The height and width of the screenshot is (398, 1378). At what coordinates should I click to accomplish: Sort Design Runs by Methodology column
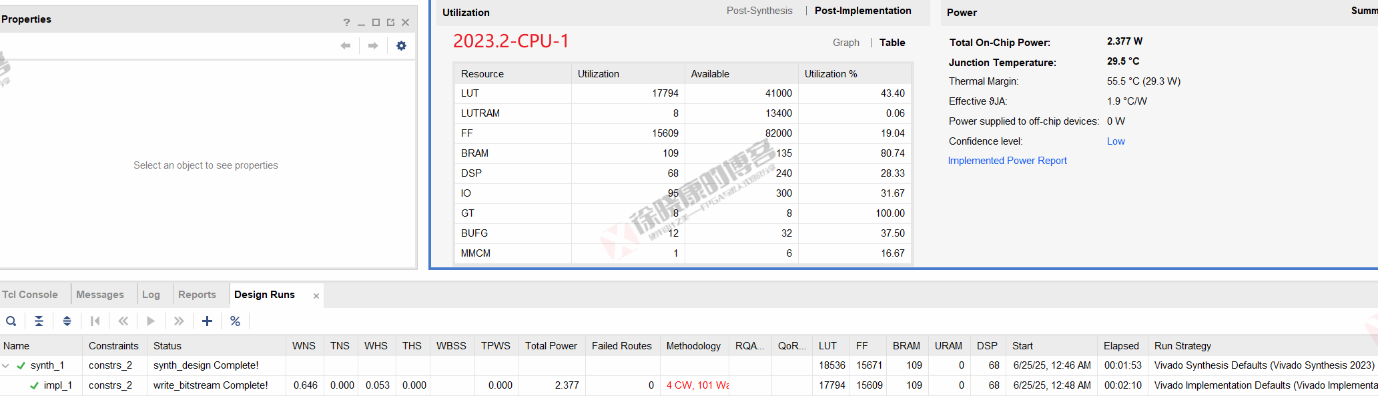tap(693, 346)
